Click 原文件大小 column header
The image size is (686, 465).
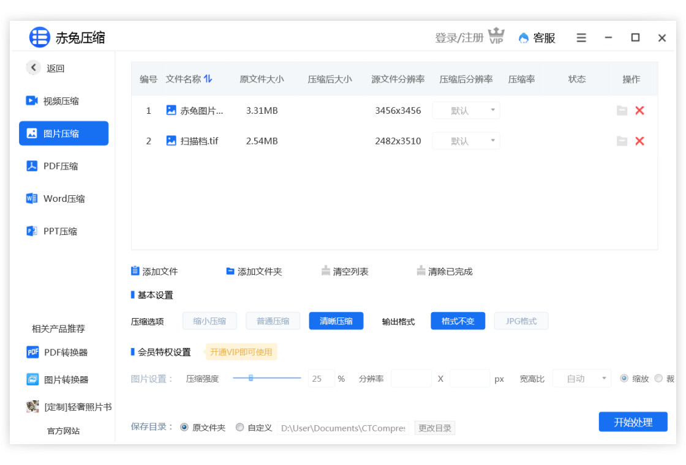(x=262, y=79)
